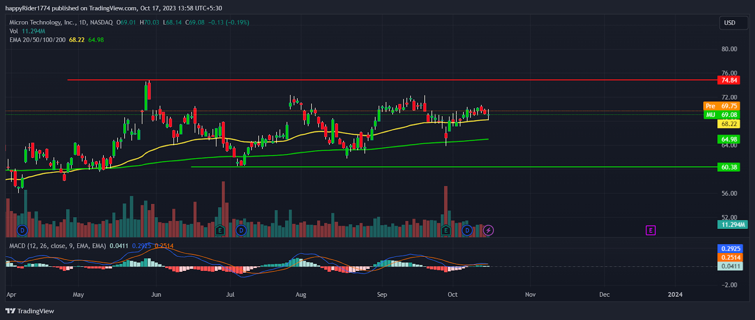755x320 pixels.
Task: Click the Nov label on time axis
Action: click(x=530, y=295)
